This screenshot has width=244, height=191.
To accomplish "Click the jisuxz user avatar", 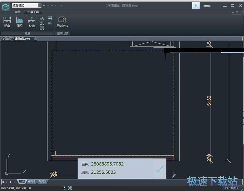I will pyautogui.click(x=196, y=6).
